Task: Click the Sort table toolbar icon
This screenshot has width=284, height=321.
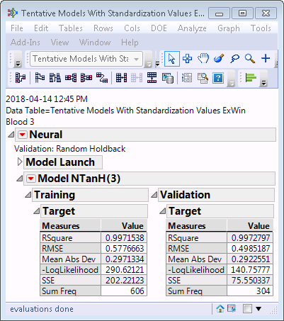Action: point(55,78)
